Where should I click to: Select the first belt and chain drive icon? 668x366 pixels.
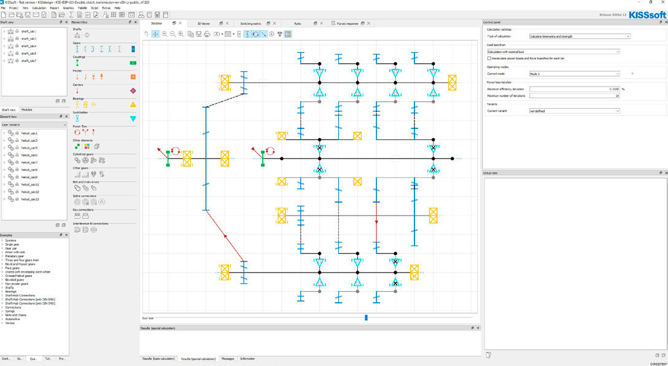77,188
